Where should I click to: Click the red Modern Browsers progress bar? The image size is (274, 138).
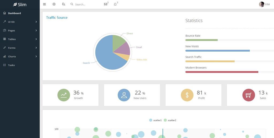tap(222, 72)
